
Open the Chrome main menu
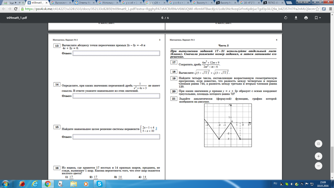pos(330,9)
